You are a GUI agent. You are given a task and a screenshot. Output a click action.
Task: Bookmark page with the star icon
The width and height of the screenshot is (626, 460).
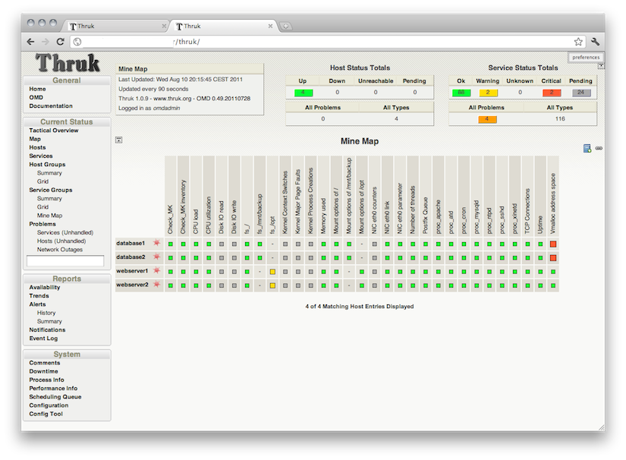point(578,42)
